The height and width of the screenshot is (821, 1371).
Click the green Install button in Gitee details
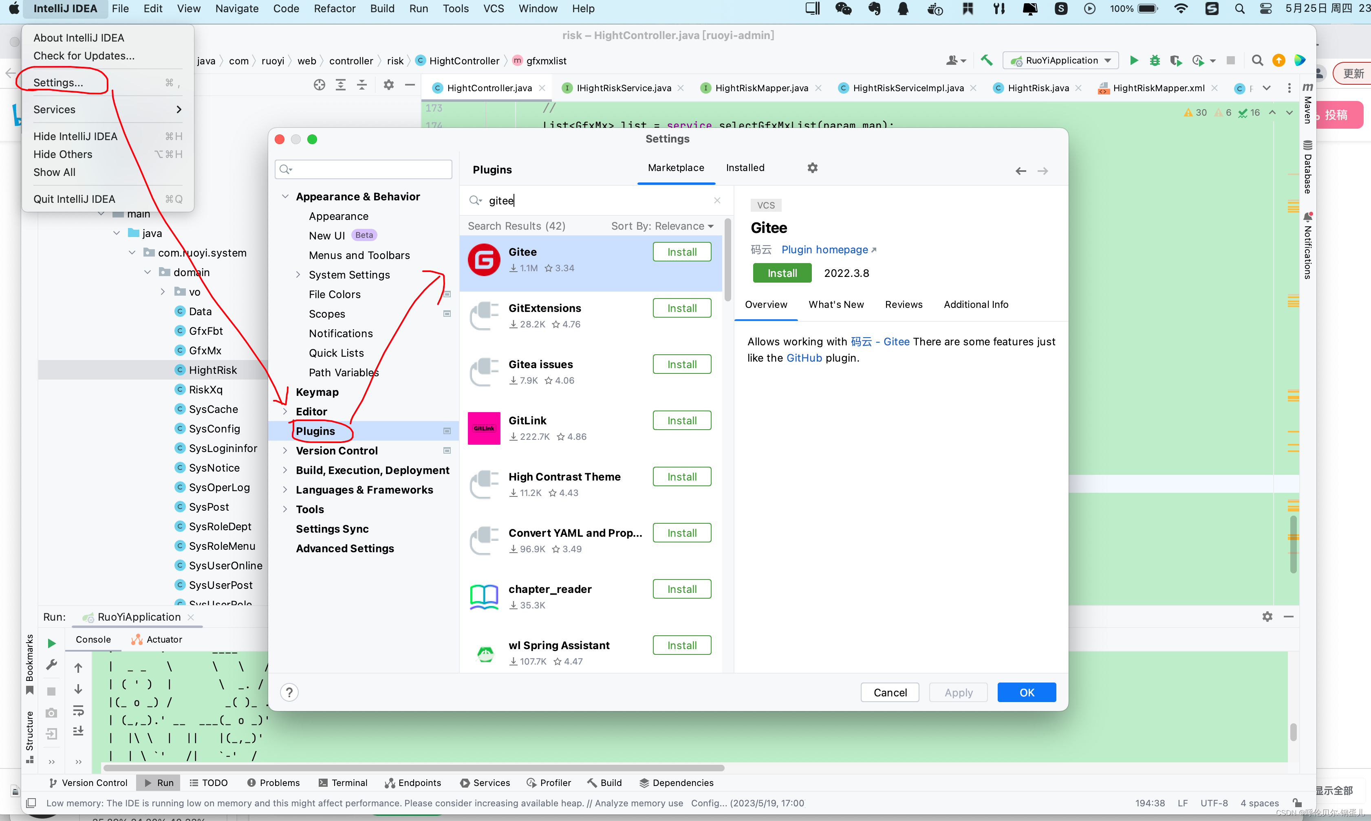click(x=782, y=273)
